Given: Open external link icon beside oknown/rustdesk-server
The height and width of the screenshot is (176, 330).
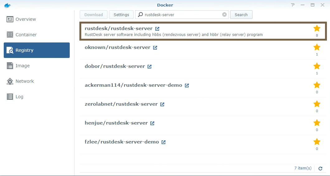Looking at the screenshot, I should 155,48.
